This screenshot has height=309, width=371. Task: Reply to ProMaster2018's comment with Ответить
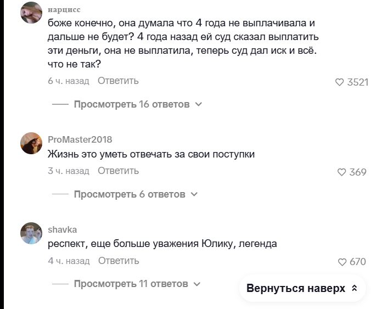[x=119, y=171]
